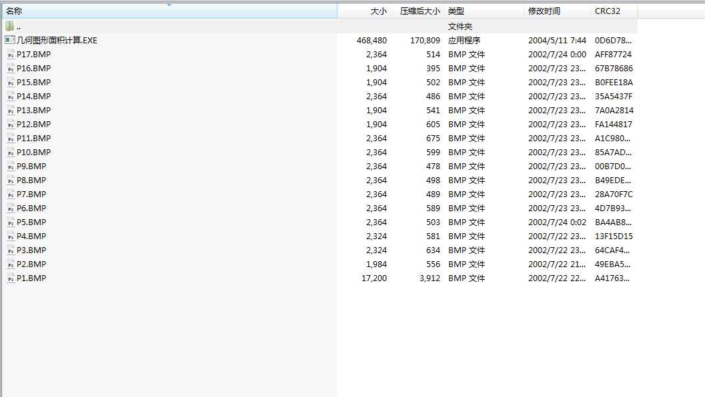The height and width of the screenshot is (397, 705).
Task: Select the file name P8.BMP
Action: coord(31,180)
